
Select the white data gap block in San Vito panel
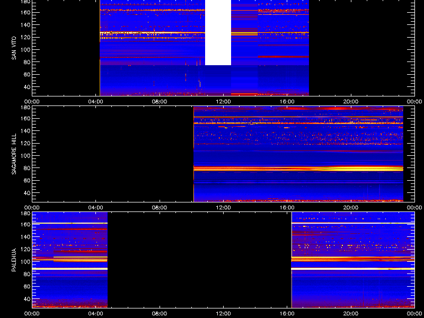pyautogui.click(x=218, y=32)
